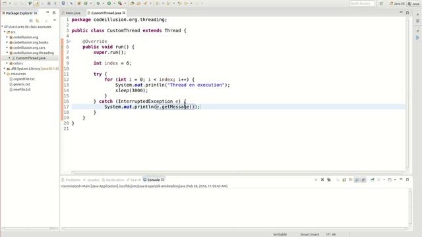The height and width of the screenshot is (237, 422).
Task: Maximize the editor area
Action: (407, 13)
